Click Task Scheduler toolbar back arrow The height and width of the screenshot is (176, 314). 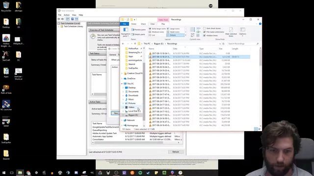coord(59,19)
